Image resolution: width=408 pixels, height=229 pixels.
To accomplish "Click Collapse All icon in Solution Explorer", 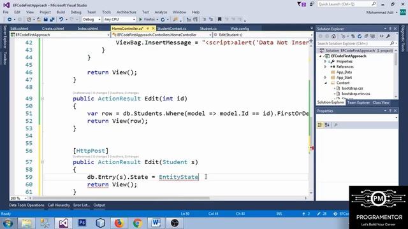I will click(366, 36).
